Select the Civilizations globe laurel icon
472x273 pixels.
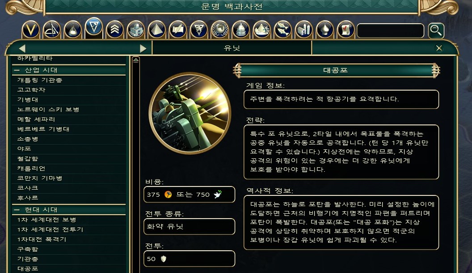coord(220,30)
